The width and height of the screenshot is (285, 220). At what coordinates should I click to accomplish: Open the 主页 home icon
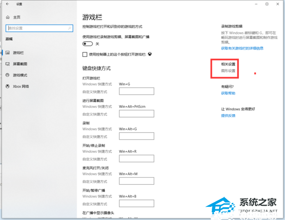(8, 17)
